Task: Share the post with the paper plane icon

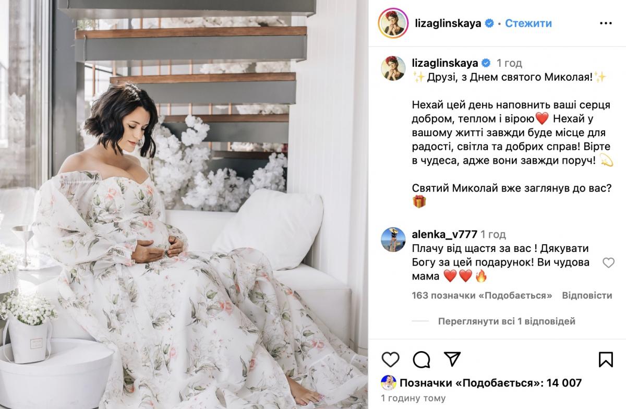Action: (x=452, y=359)
